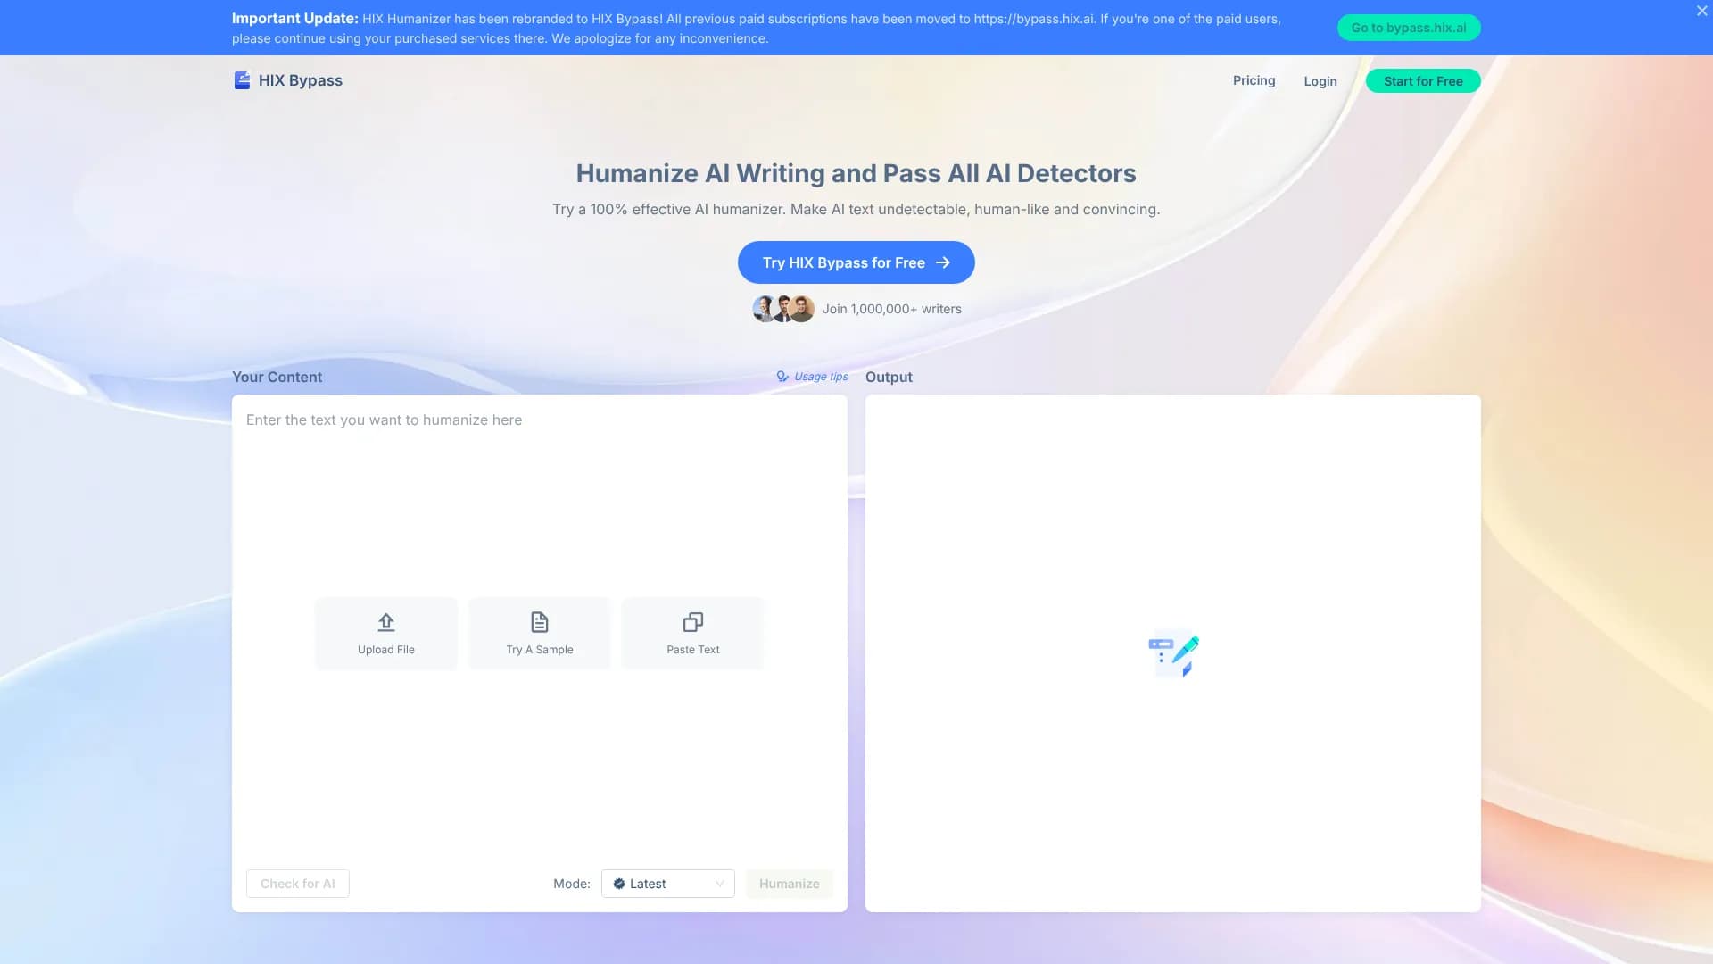Focus the humanize text input area
This screenshot has height=964, width=1713.
pyautogui.click(x=539, y=500)
